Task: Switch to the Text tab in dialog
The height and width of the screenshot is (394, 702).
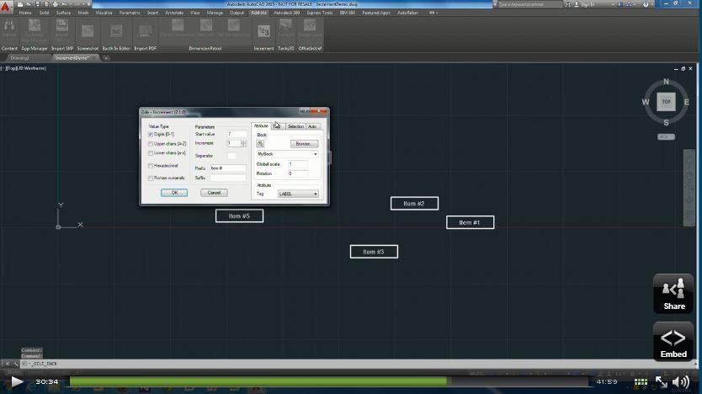Action: [x=277, y=126]
